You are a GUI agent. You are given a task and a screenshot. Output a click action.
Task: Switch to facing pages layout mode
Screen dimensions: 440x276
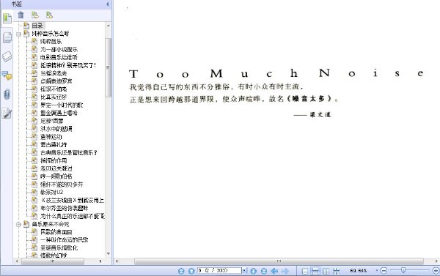[x=326, y=271]
